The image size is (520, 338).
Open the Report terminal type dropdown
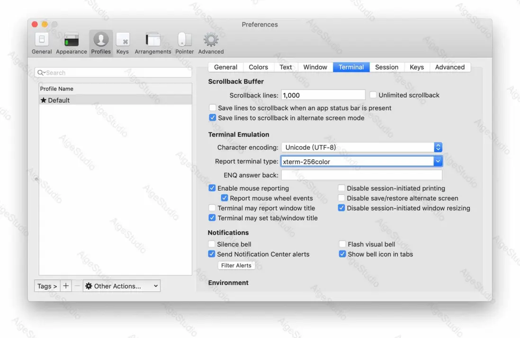tap(438, 161)
